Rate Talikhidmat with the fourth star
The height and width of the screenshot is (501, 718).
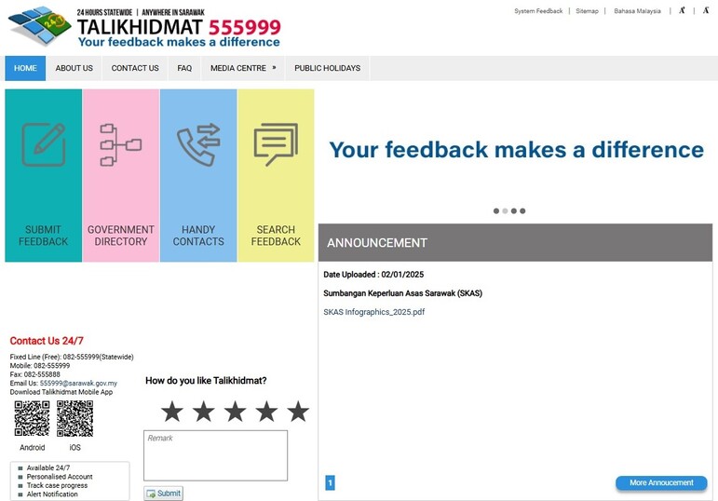coord(266,412)
